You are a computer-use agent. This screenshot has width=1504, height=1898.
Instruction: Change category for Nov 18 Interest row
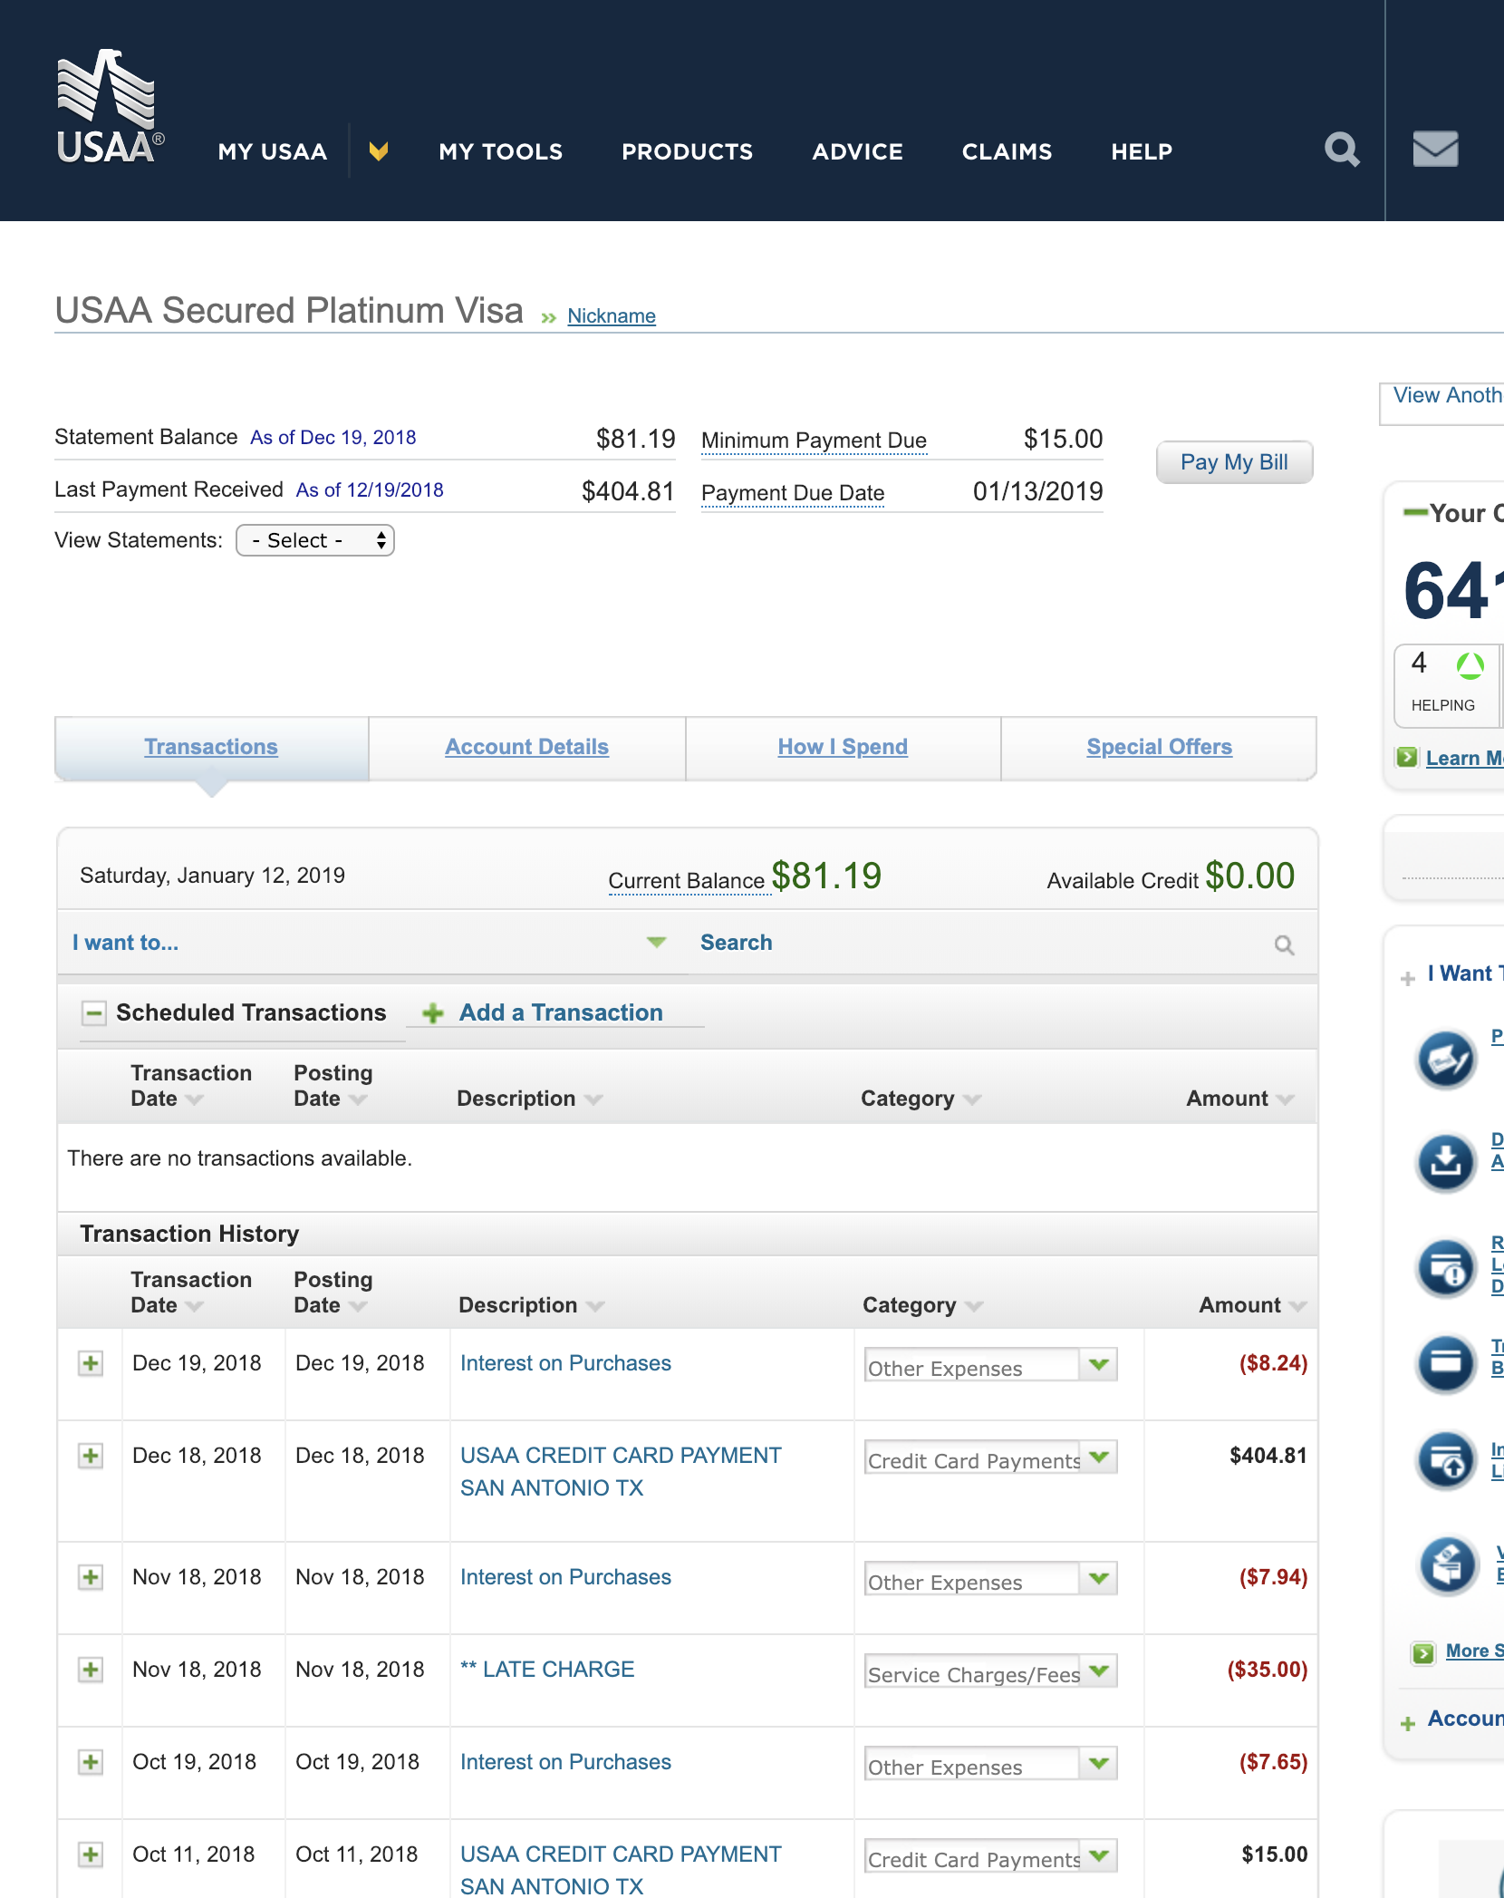point(990,1579)
